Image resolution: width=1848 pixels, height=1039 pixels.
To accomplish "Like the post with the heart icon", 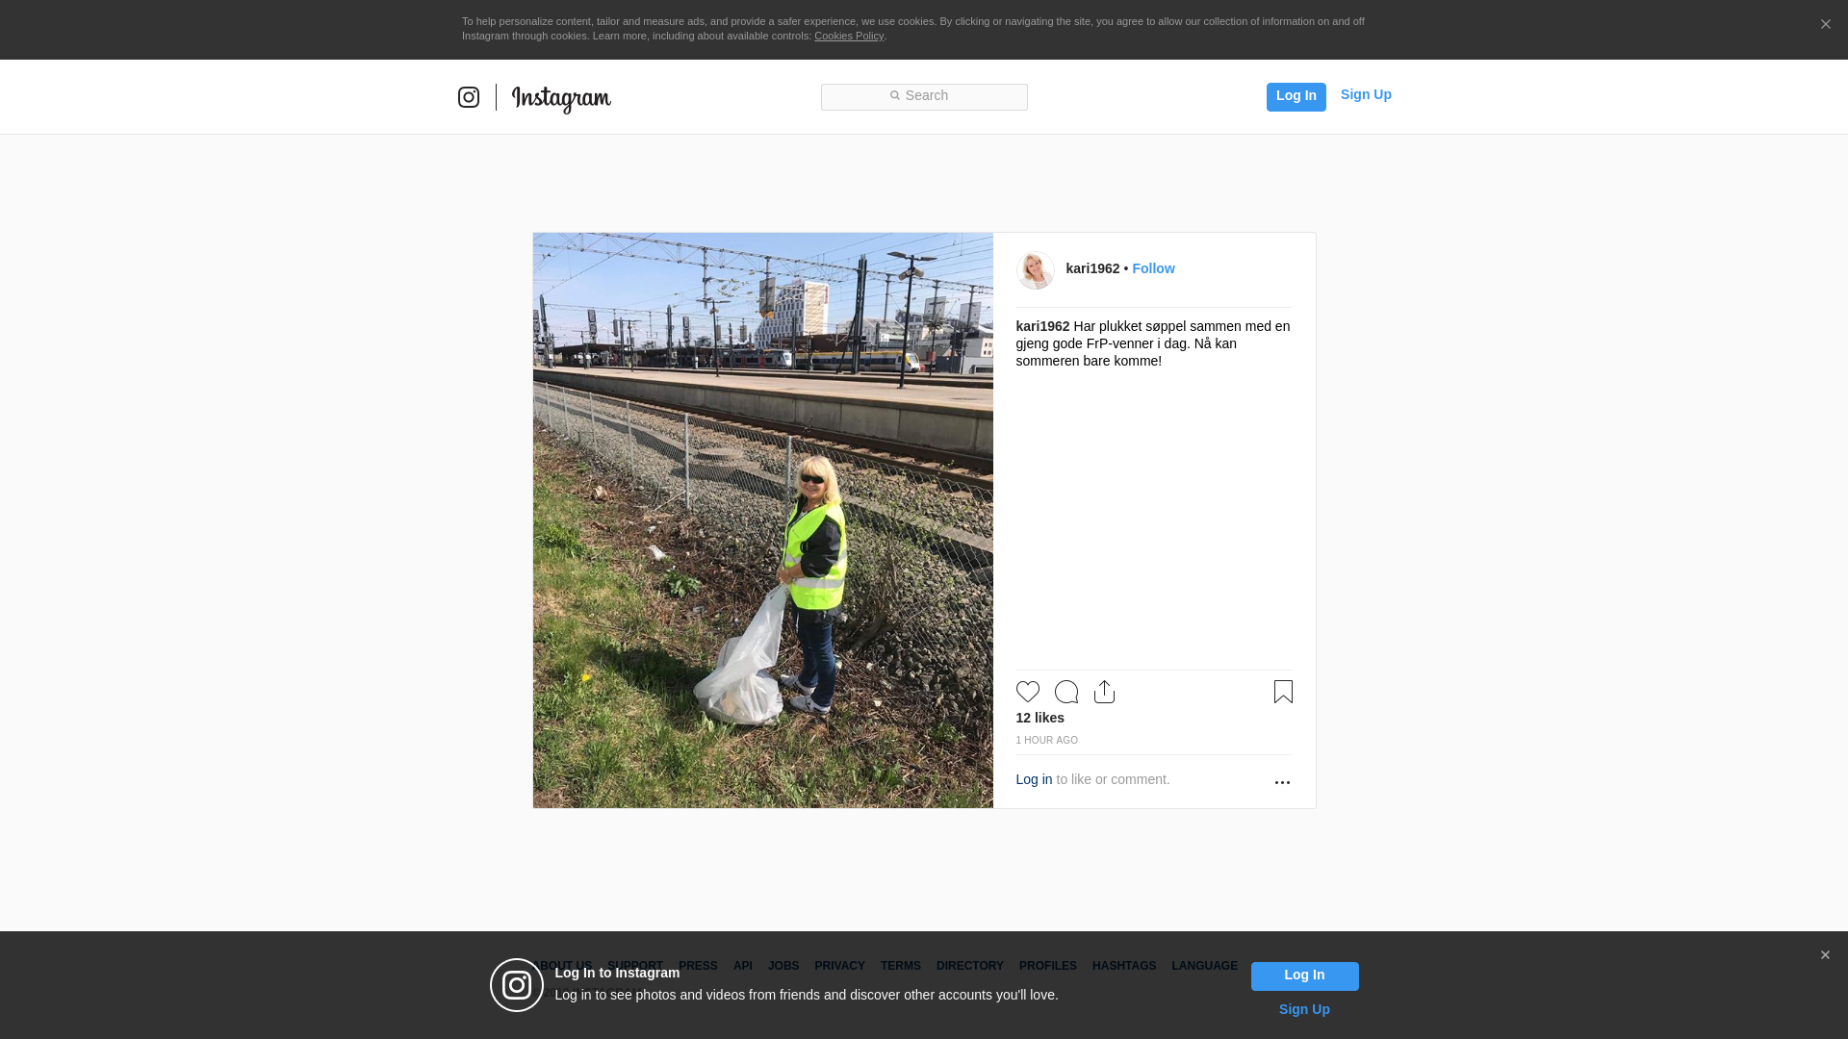I will (x=1027, y=692).
